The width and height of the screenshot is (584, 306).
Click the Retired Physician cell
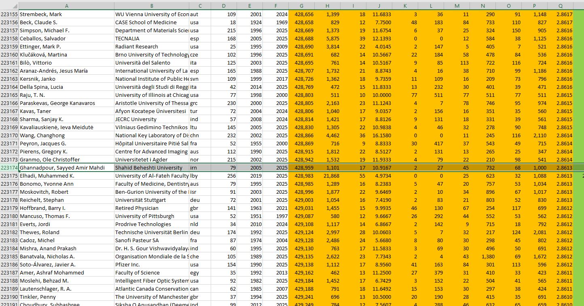click(152, 208)
